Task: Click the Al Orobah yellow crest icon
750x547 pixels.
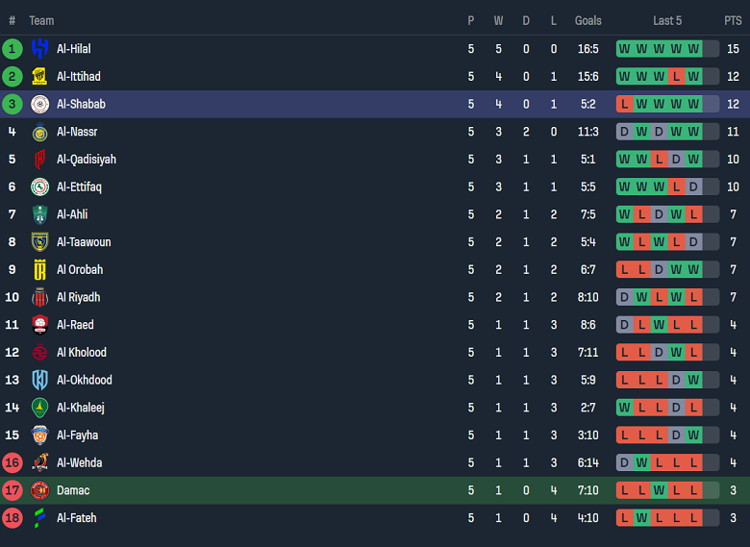Action: coord(39,270)
